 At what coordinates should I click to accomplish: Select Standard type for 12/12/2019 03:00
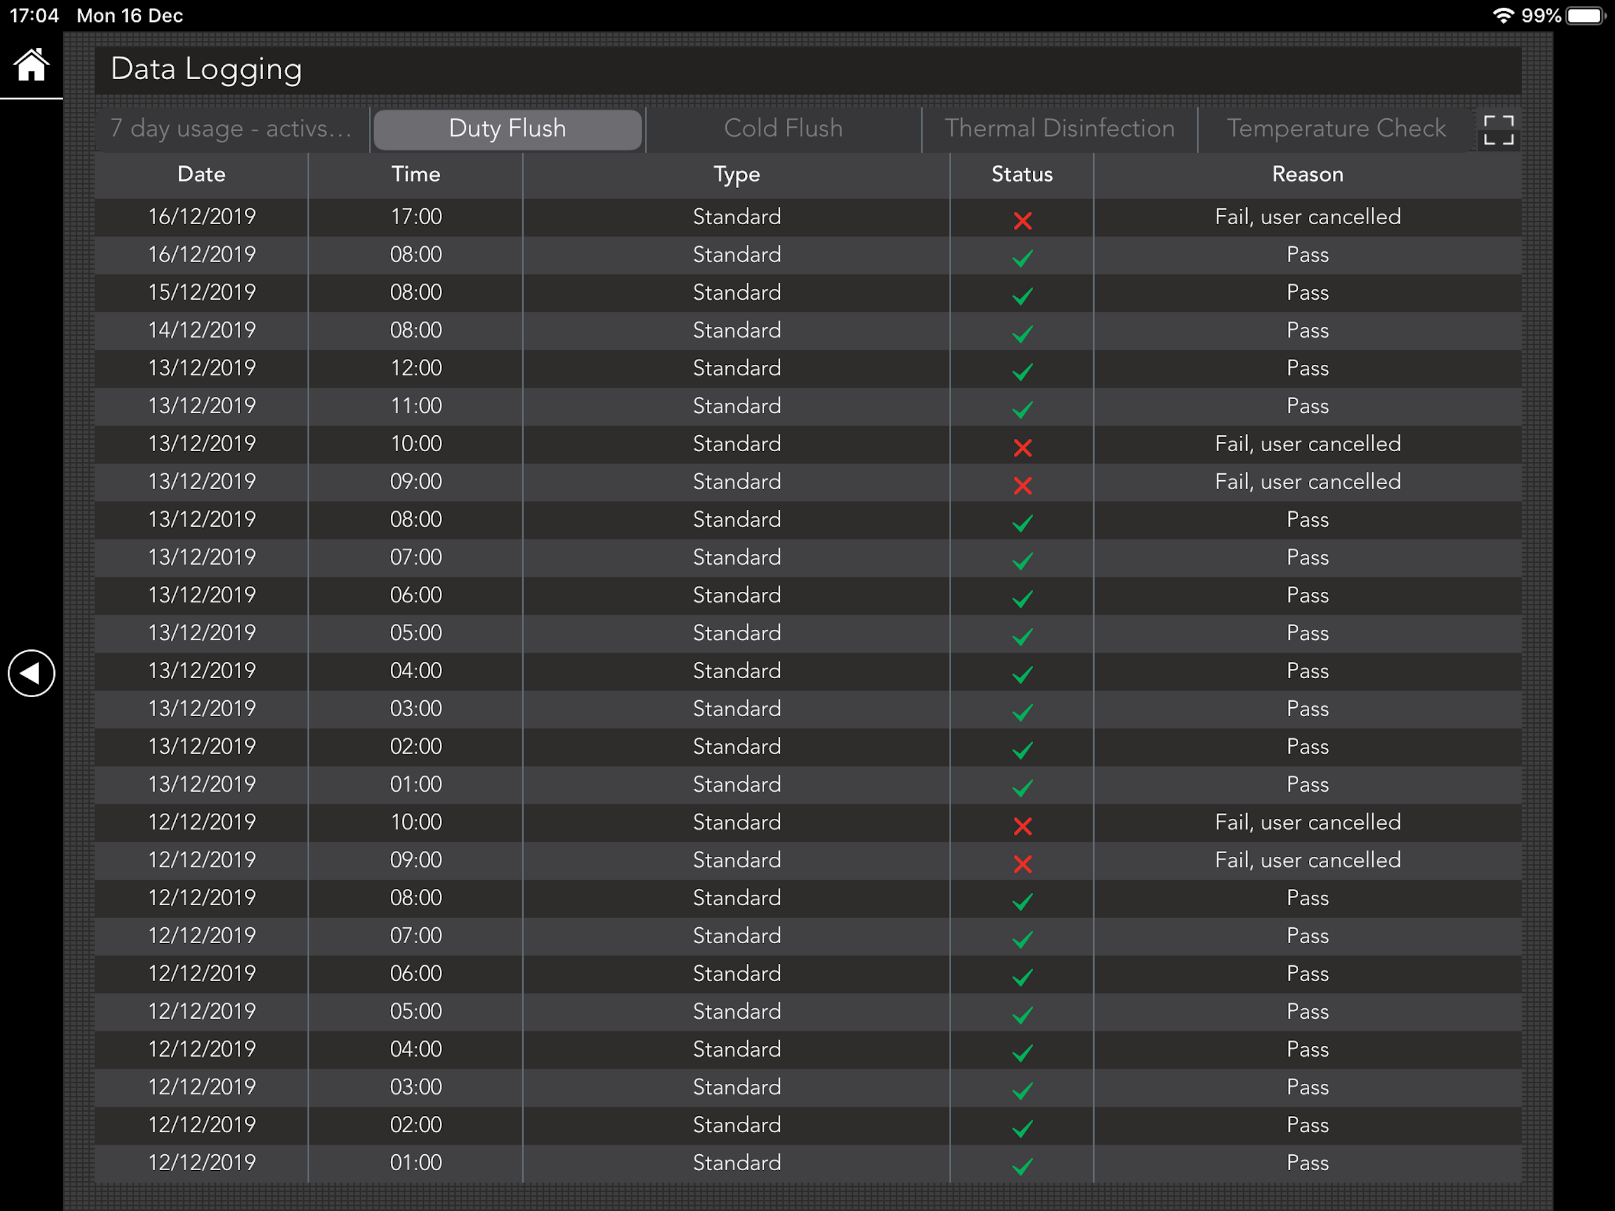coord(737,1087)
